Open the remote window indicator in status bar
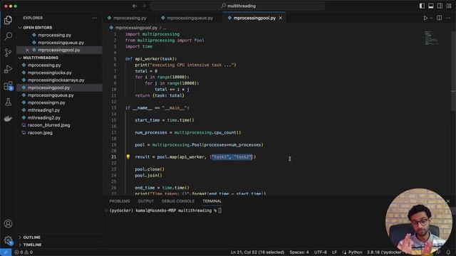The width and height of the screenshot is (456, 256). point(6,252)
